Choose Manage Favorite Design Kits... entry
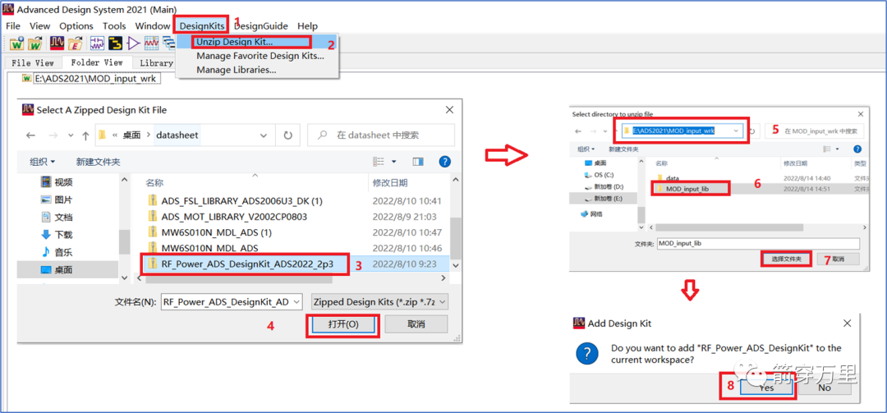The width and height of the screenshot is (887, 413). [x=260, y=56]
